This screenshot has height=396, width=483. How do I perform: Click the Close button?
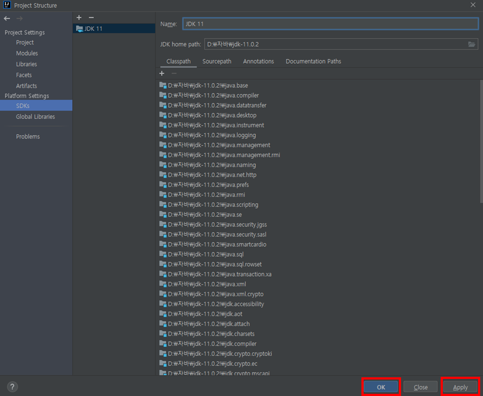420,387
